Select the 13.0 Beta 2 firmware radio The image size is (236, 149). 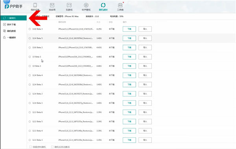[29, 47]
